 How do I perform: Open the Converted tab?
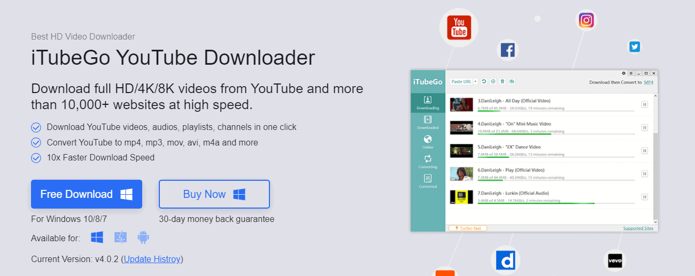click(428, 182)
